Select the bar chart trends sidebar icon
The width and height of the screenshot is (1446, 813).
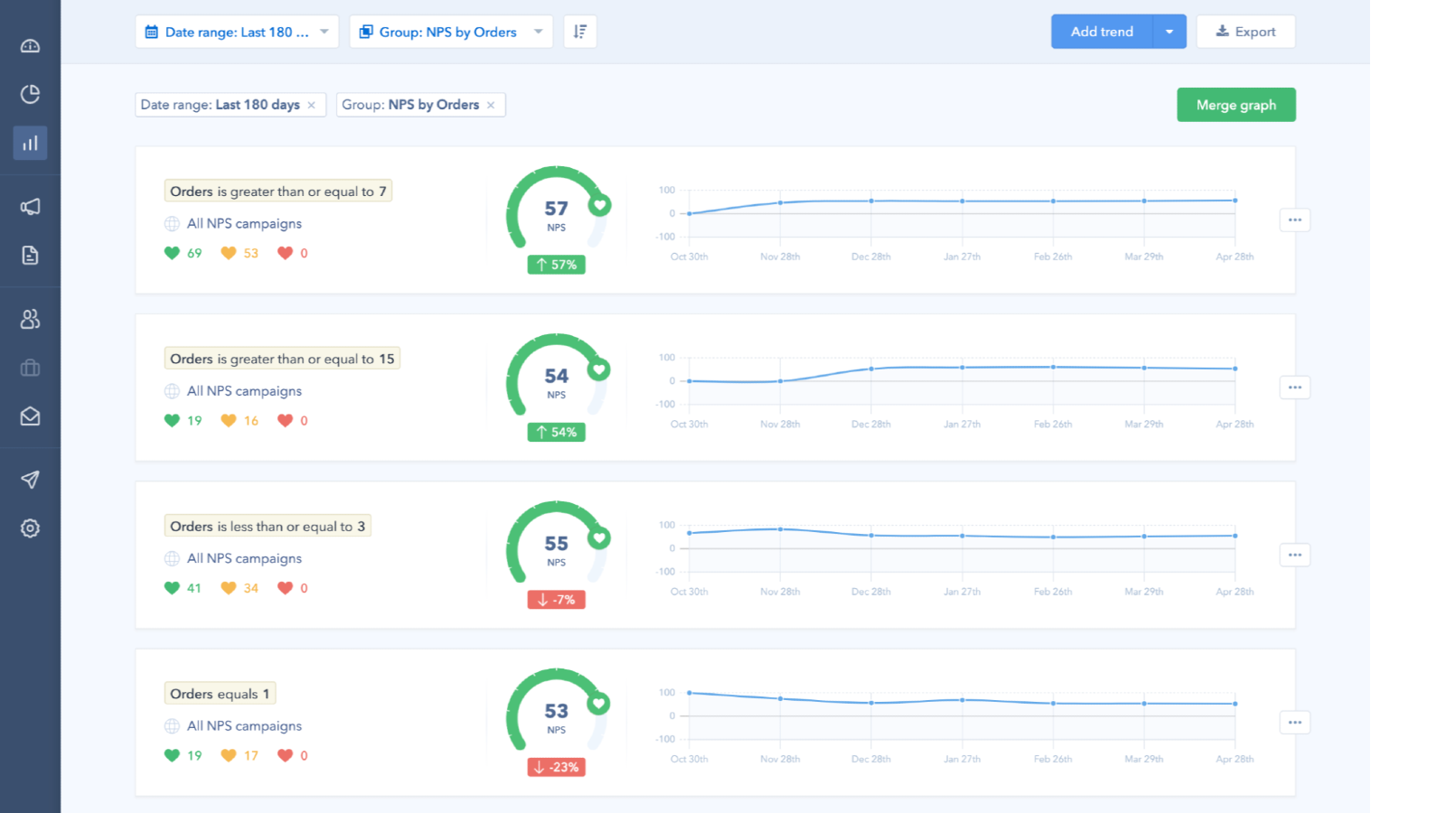[30, 143]
